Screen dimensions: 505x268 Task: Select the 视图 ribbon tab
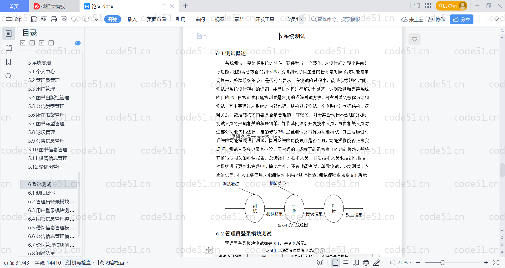220,19
